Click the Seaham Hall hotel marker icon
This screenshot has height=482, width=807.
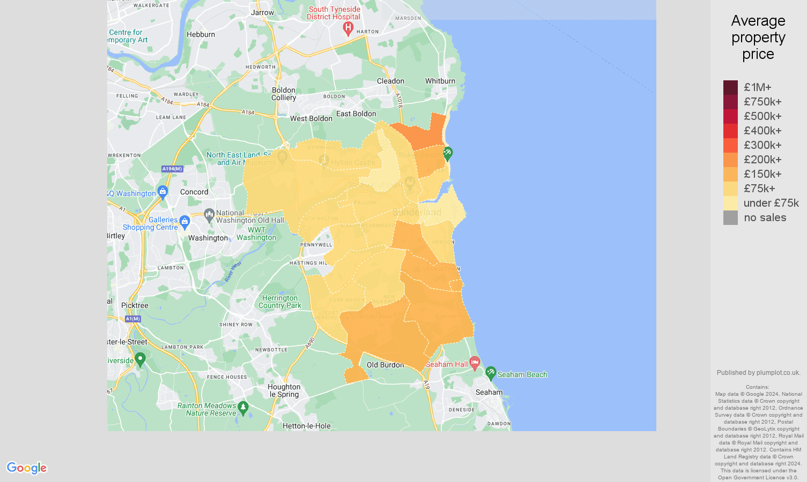[475, 363]
